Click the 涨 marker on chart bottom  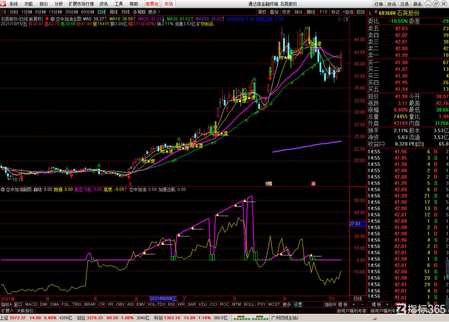313,183
